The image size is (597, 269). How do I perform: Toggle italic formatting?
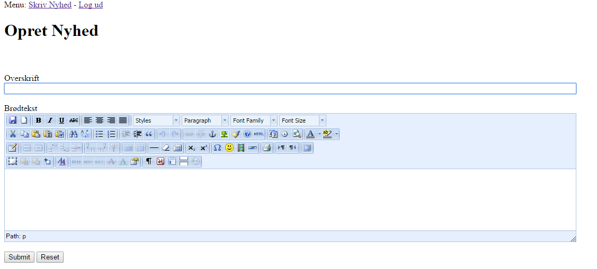pyautogui.click(x=50, y=120)
